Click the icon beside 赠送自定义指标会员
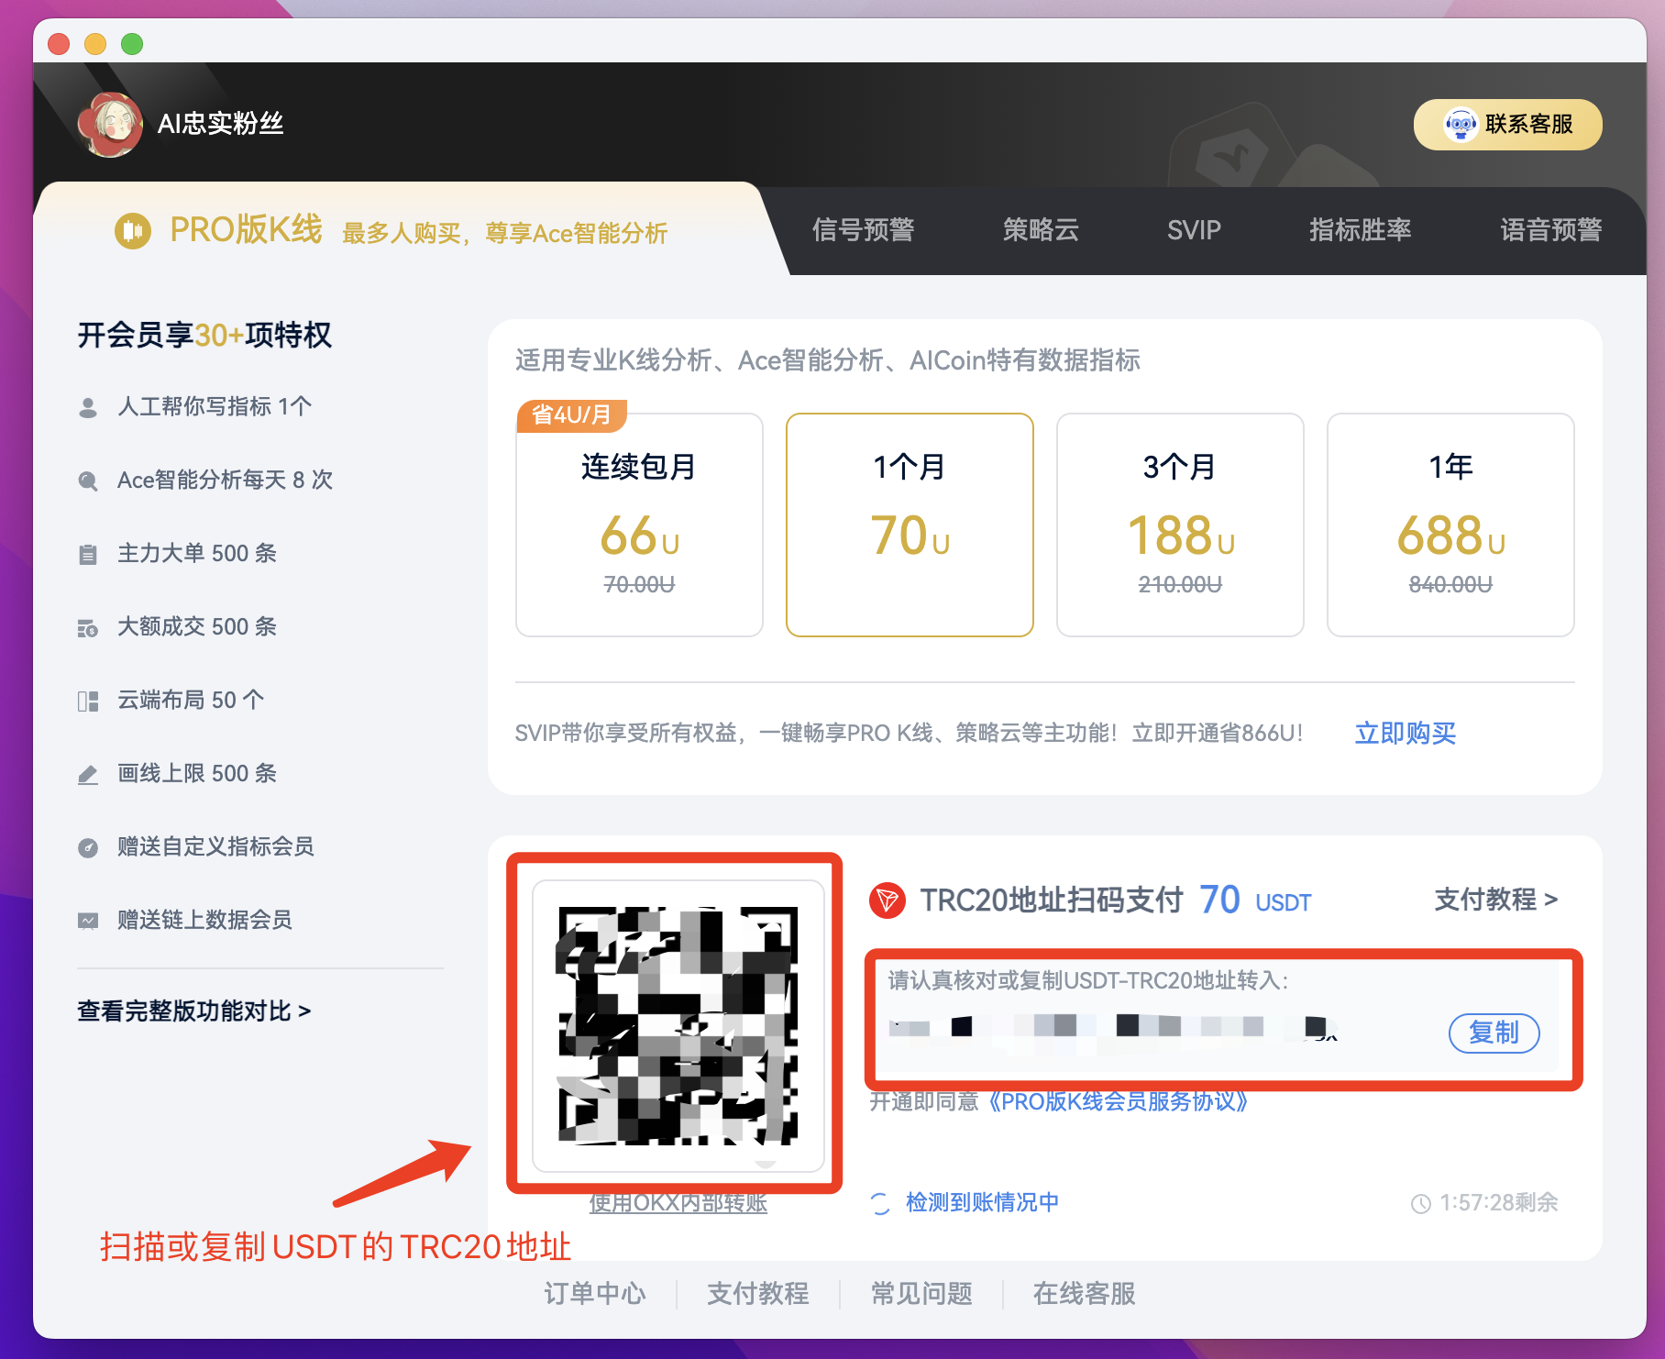 tap(88, 847)
